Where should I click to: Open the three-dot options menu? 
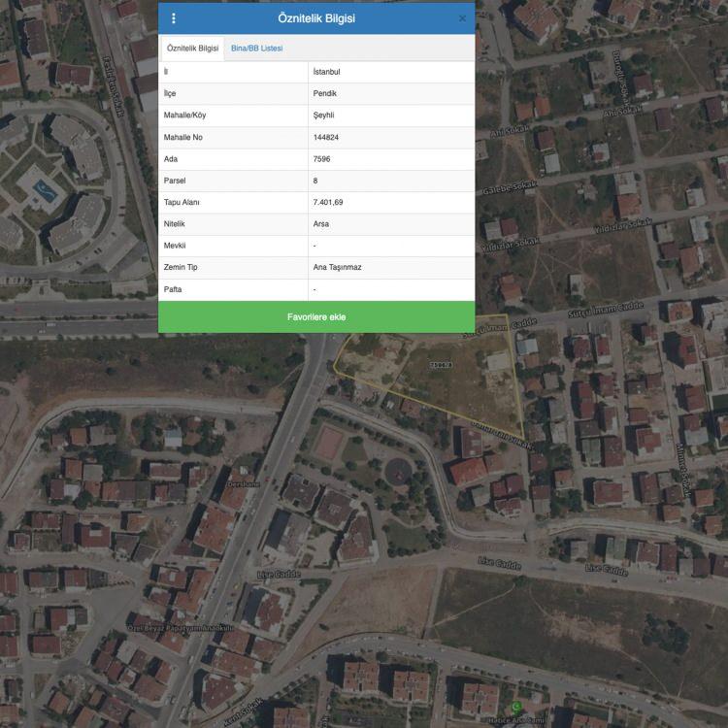click(x=174, y=18)
